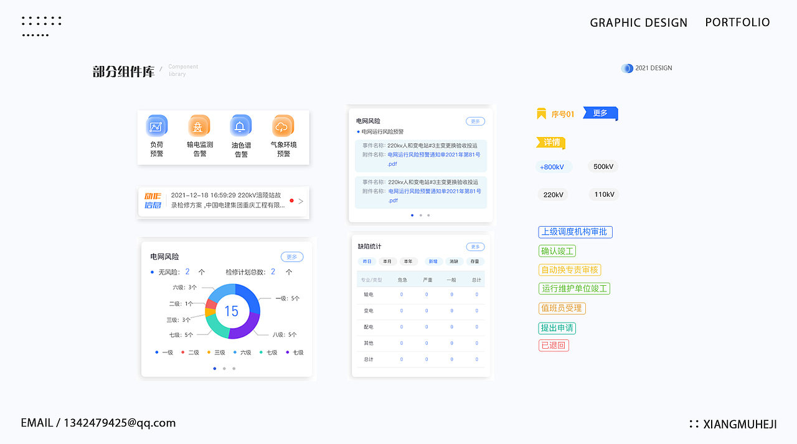Click the yellow 详情 ribbon tag

pos(551,143)
